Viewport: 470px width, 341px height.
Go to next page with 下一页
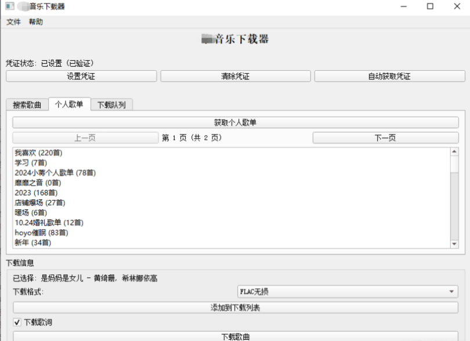pos(386,137)
